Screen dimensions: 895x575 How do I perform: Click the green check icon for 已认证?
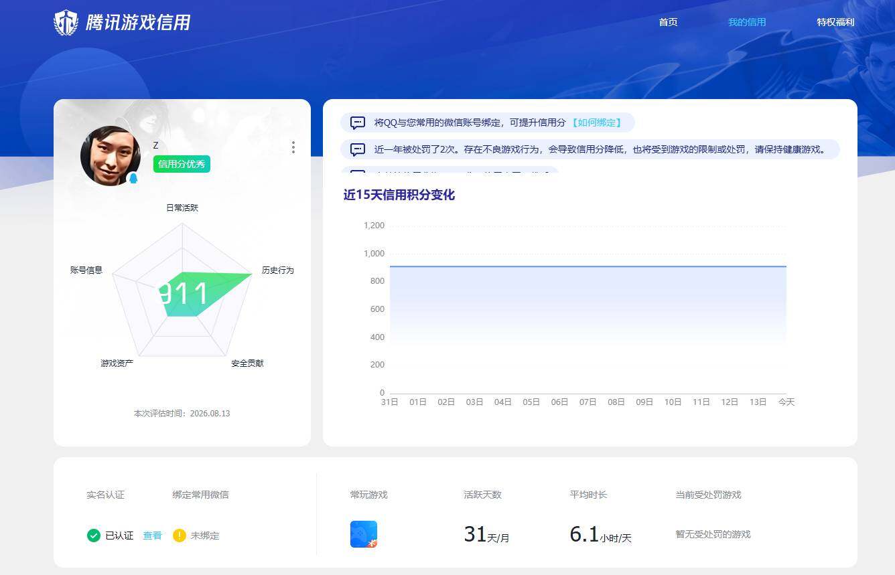94,536
